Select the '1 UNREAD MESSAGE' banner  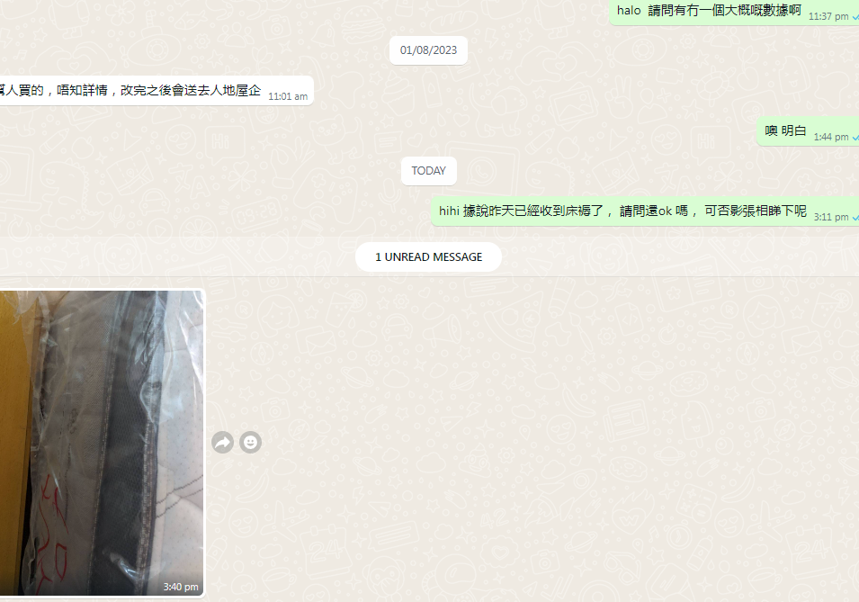tap(428, 256)
